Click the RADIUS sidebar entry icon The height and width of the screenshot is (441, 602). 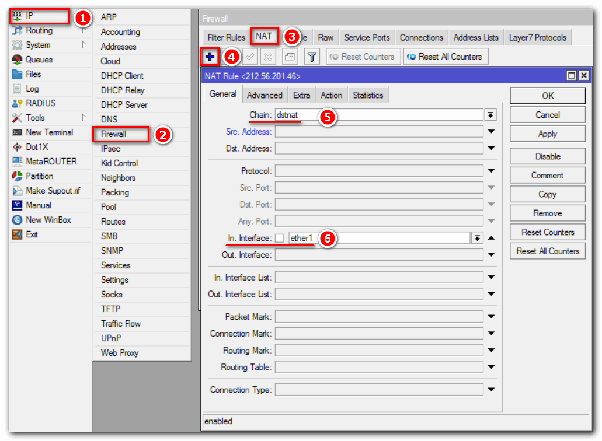coord(17,103)
